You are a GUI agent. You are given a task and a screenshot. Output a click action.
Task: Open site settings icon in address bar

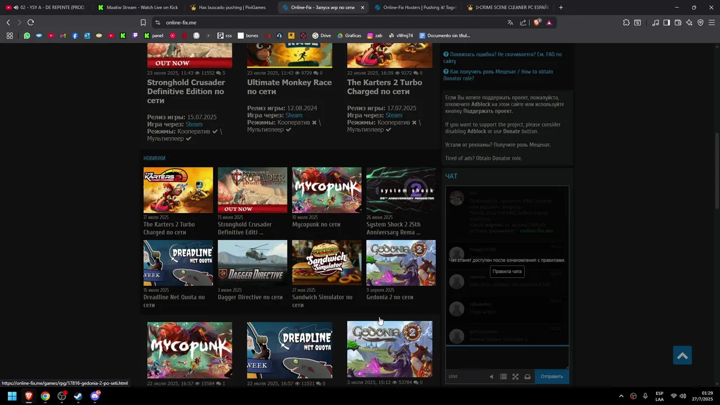157,22
